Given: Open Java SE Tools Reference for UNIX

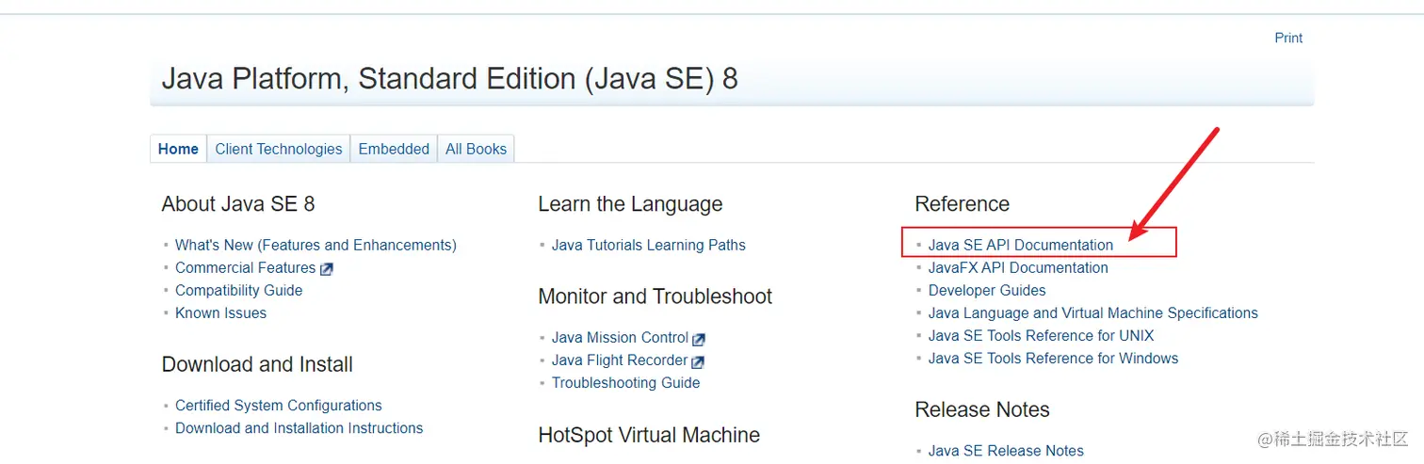Looking at the screenshot, I should [1041, 335].
